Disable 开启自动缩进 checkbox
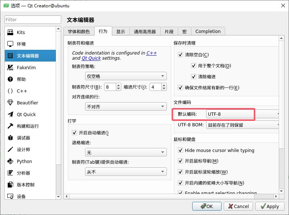The image size is (289, 215). coord(74,133)
